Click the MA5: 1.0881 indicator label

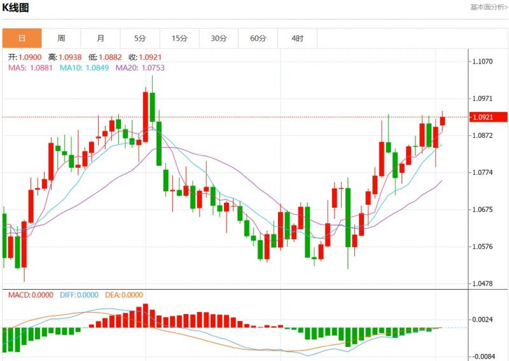click(x=31, y=68)
